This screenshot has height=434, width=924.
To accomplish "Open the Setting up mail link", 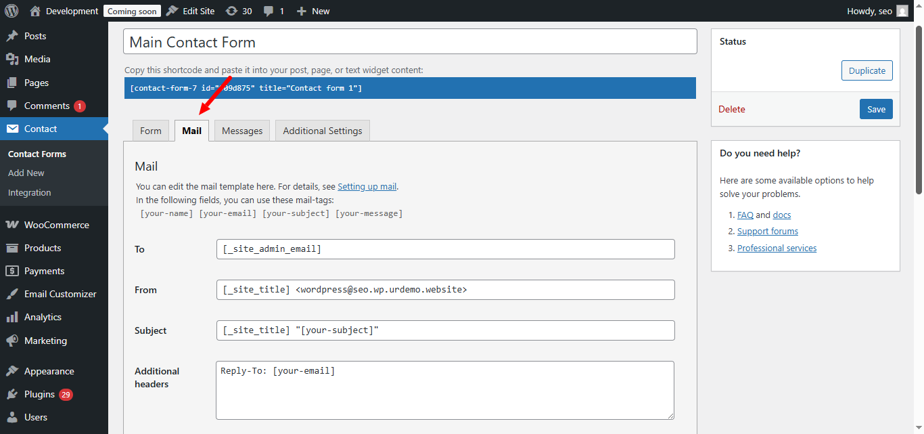I will [x=367, y=186].
